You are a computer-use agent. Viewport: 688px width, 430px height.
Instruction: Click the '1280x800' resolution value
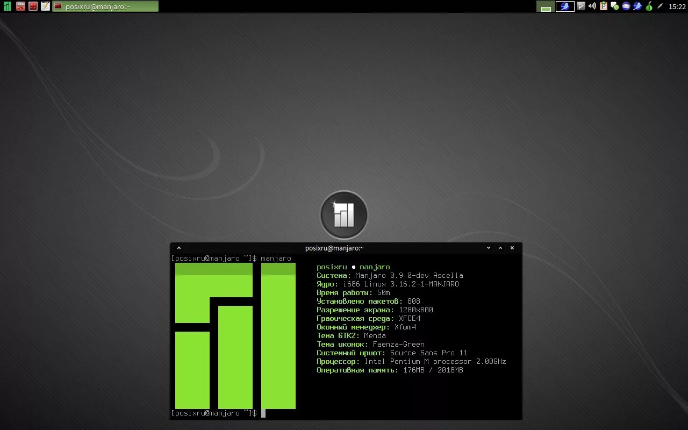(416, 310)
